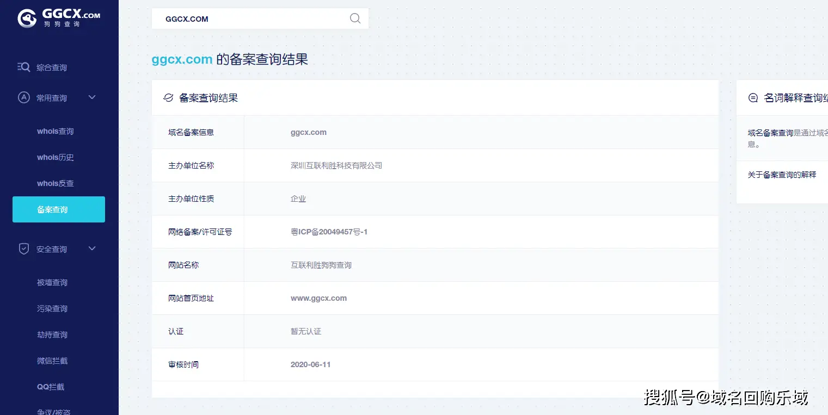Click the 主办单位名称 row label
828x415 pixels.
click(191, 165)
